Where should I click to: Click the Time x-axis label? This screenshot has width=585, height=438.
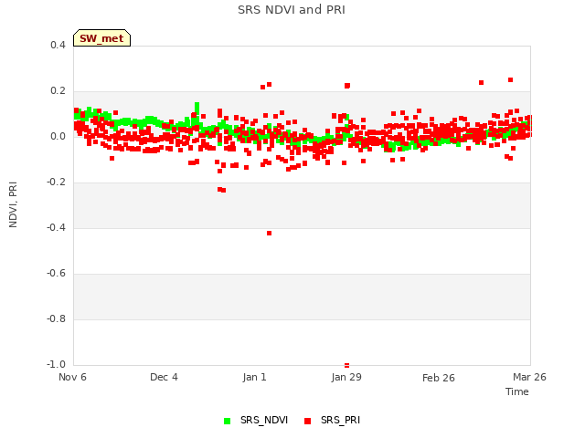tap(517, 391)
